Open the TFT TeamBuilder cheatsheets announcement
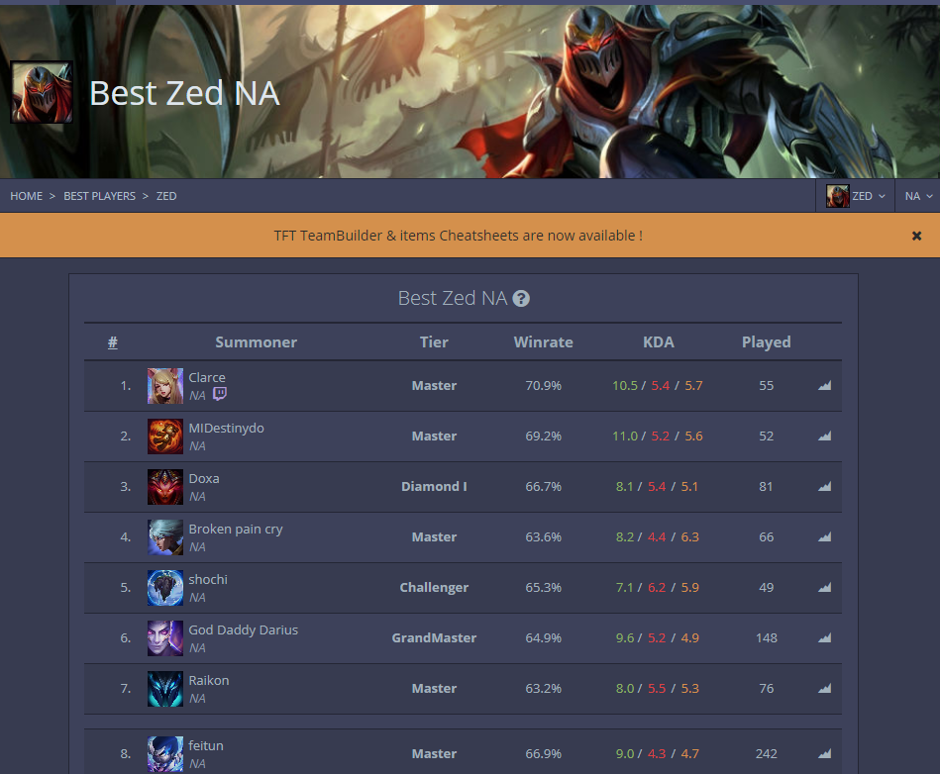Viewport: 940px width, 774px height. pos(458,236)
